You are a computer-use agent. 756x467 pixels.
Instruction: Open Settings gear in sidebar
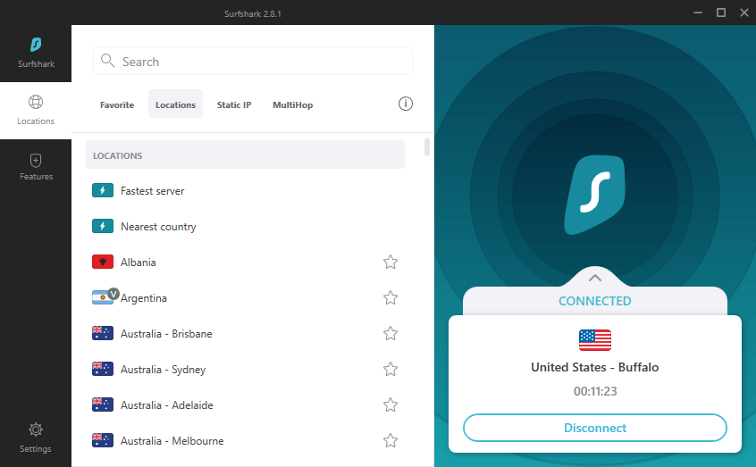[36, 438]
